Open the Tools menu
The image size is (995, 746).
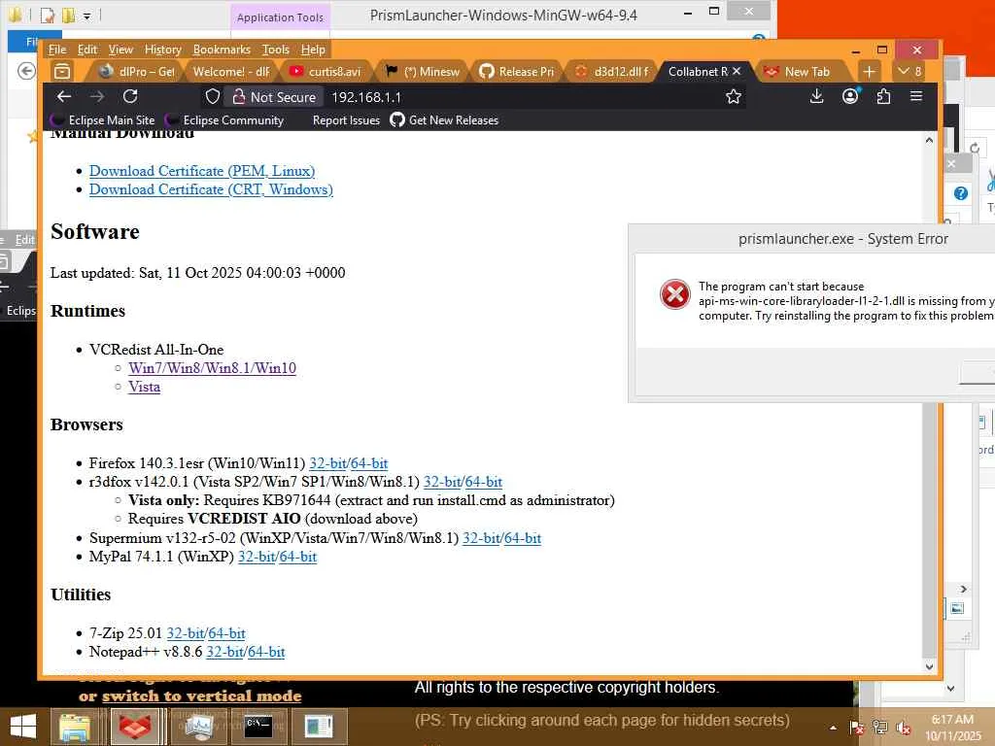click(275, 50)
